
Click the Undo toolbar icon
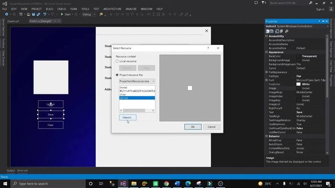[44, 14]
